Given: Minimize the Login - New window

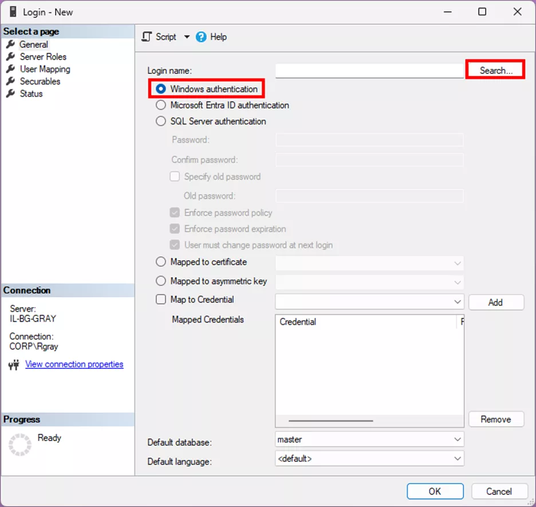Looking at the screenshot, I should tap(447, 12).
